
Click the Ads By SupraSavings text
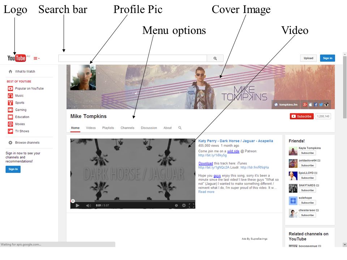(x=254, y=239)
